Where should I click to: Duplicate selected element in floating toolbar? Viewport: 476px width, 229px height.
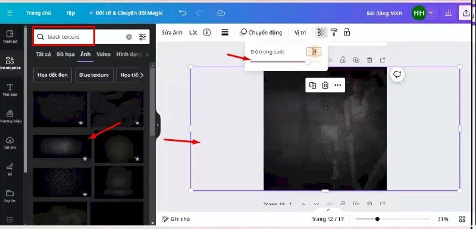pyautogui.click(x=312, y=85)
